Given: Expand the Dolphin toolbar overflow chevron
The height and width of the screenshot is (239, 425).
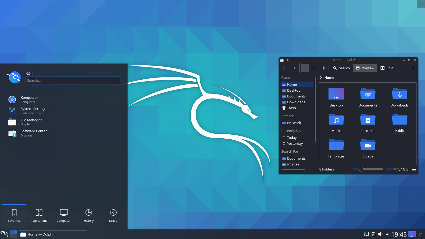Looking at the screenshot, I should 413,68.
